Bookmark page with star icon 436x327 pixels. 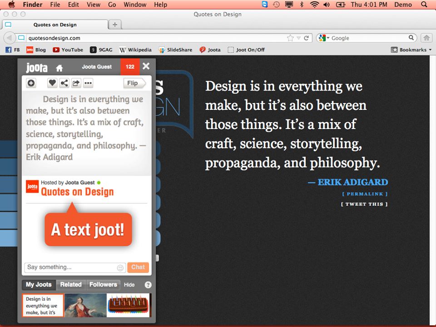[x=290, y=38]
